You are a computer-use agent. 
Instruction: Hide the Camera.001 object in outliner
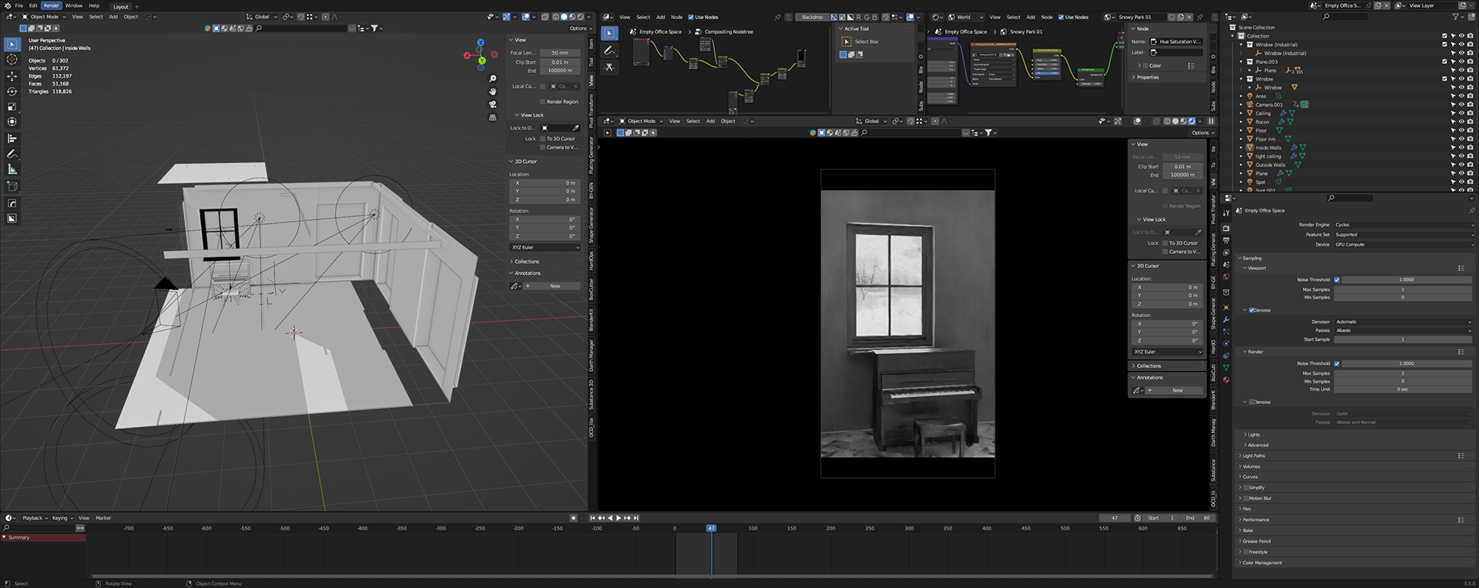(x=1461, y=105)
